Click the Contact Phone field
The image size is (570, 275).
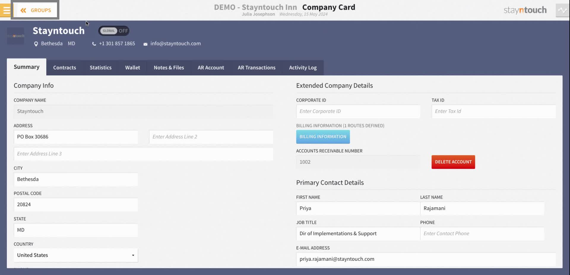coord(482,234)
